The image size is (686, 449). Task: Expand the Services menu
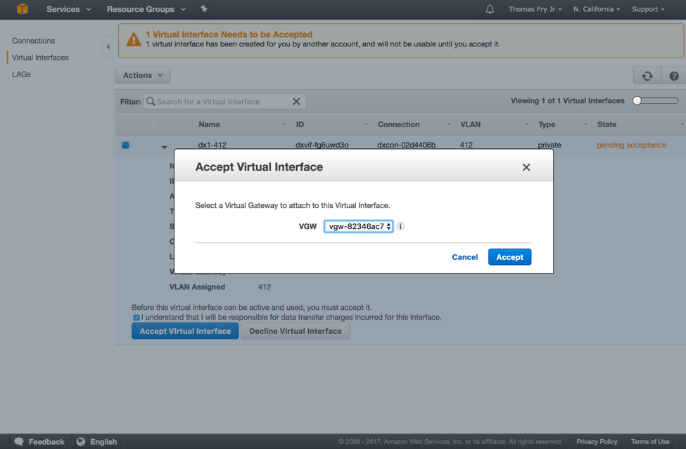[68, 9]
